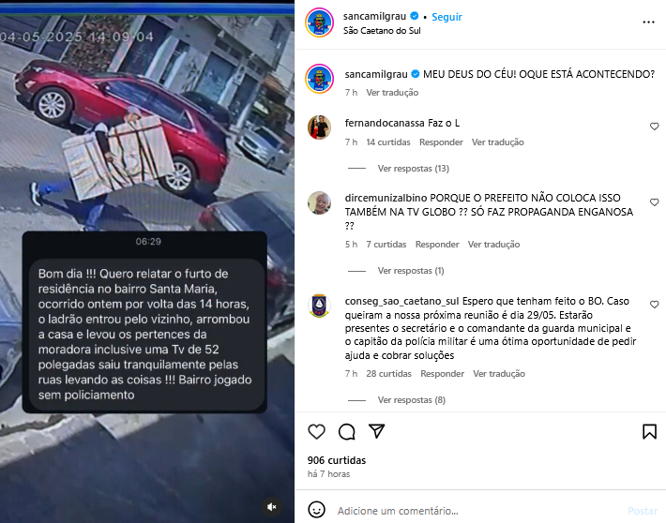Like the post with heart icon

pos(316,432)
